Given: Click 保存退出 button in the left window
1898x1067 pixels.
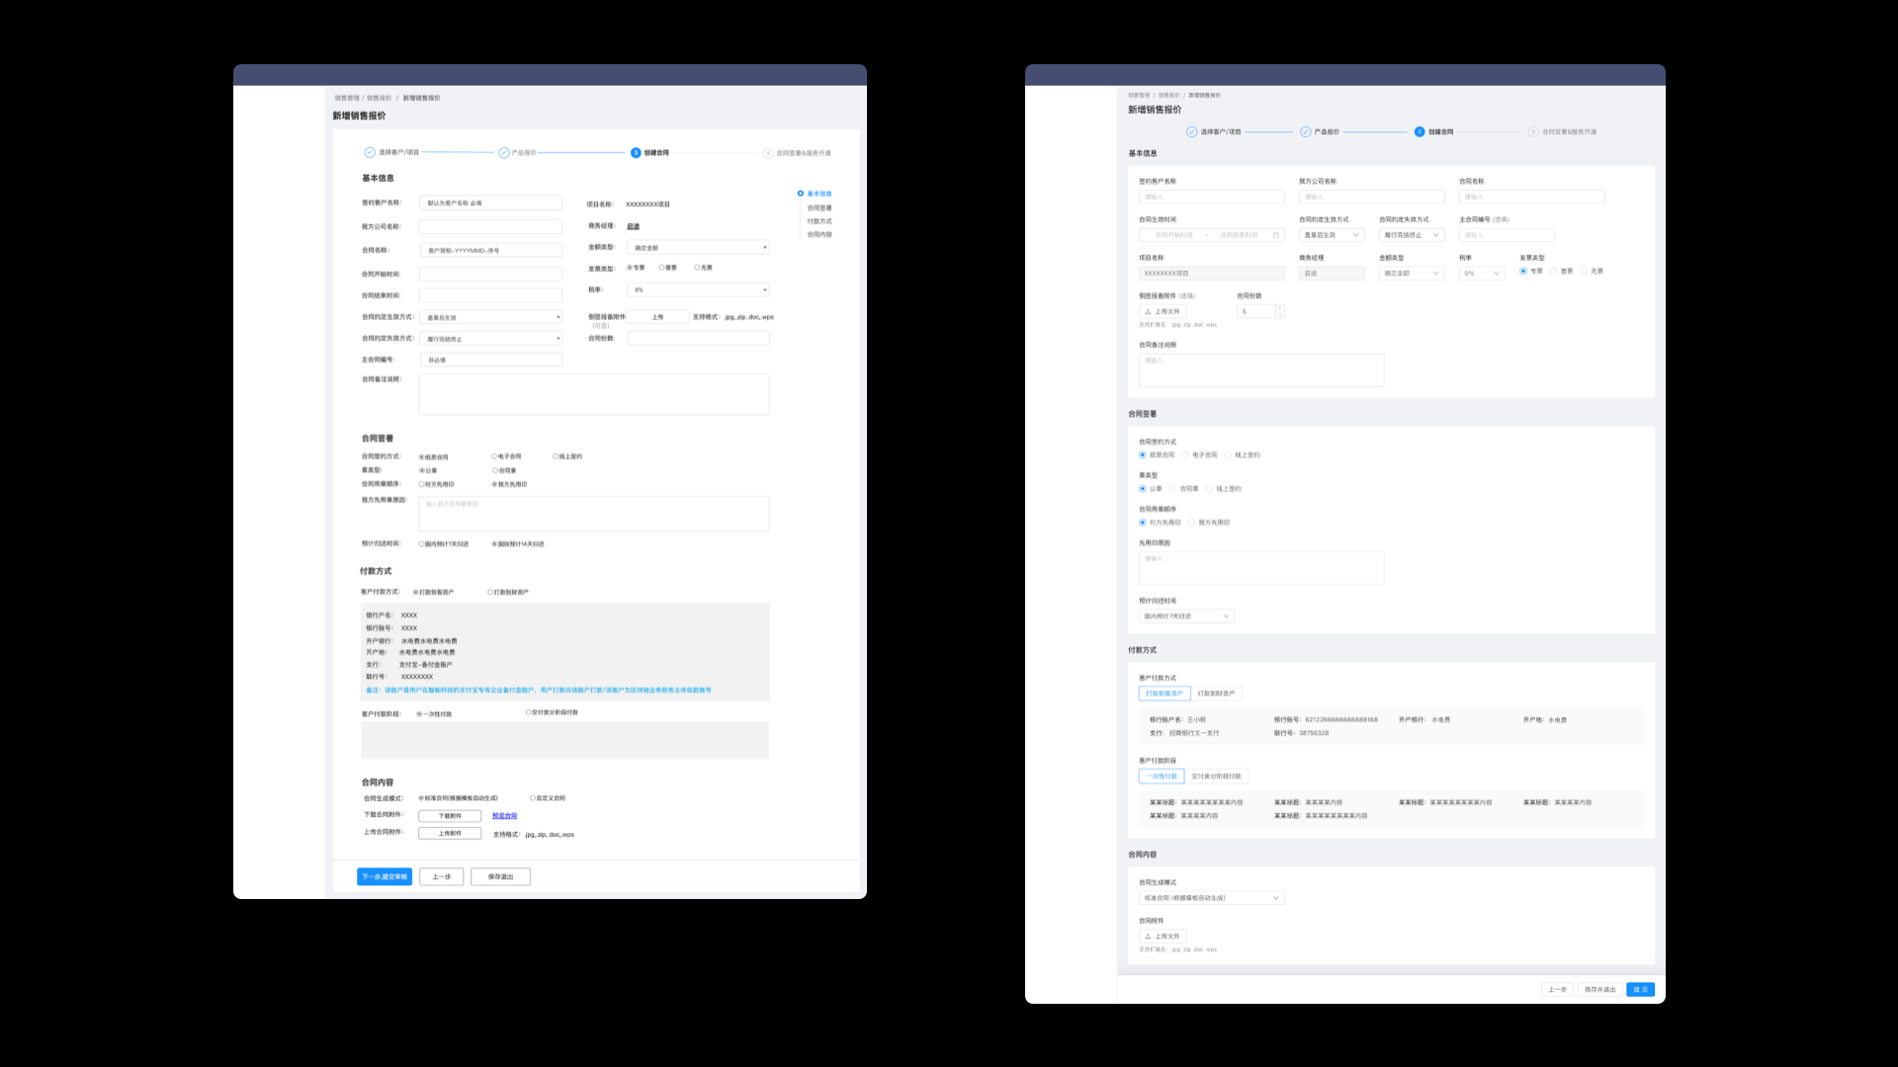Looking at the screenshot, I should pyautogui.click(x=500, y=876).
